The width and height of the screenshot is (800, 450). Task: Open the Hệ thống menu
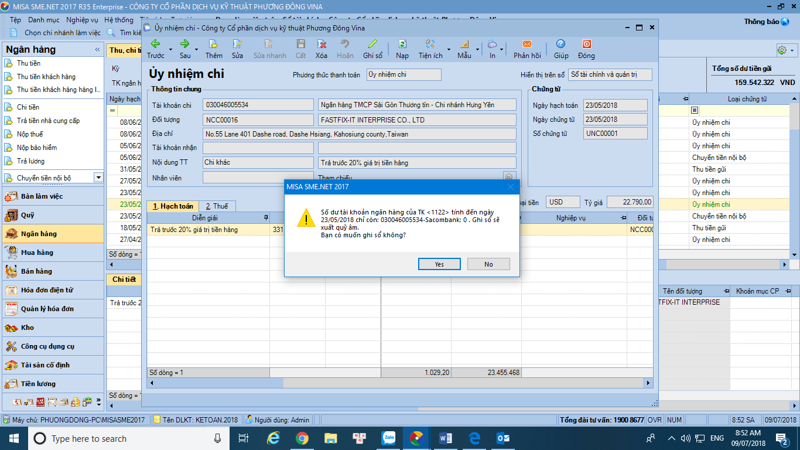(119, 20)
